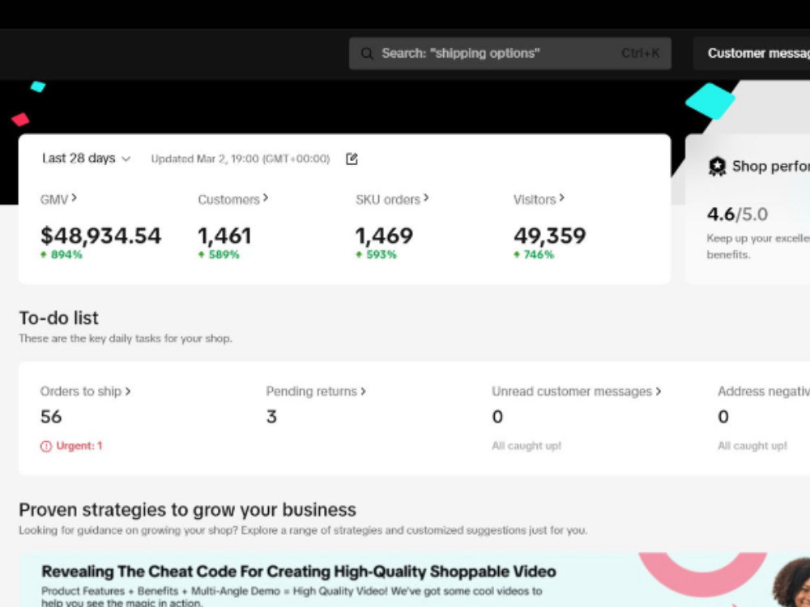Click GMV value $48,934.54
The height and width of the screenshot is (607, 810).
[100, 236]
